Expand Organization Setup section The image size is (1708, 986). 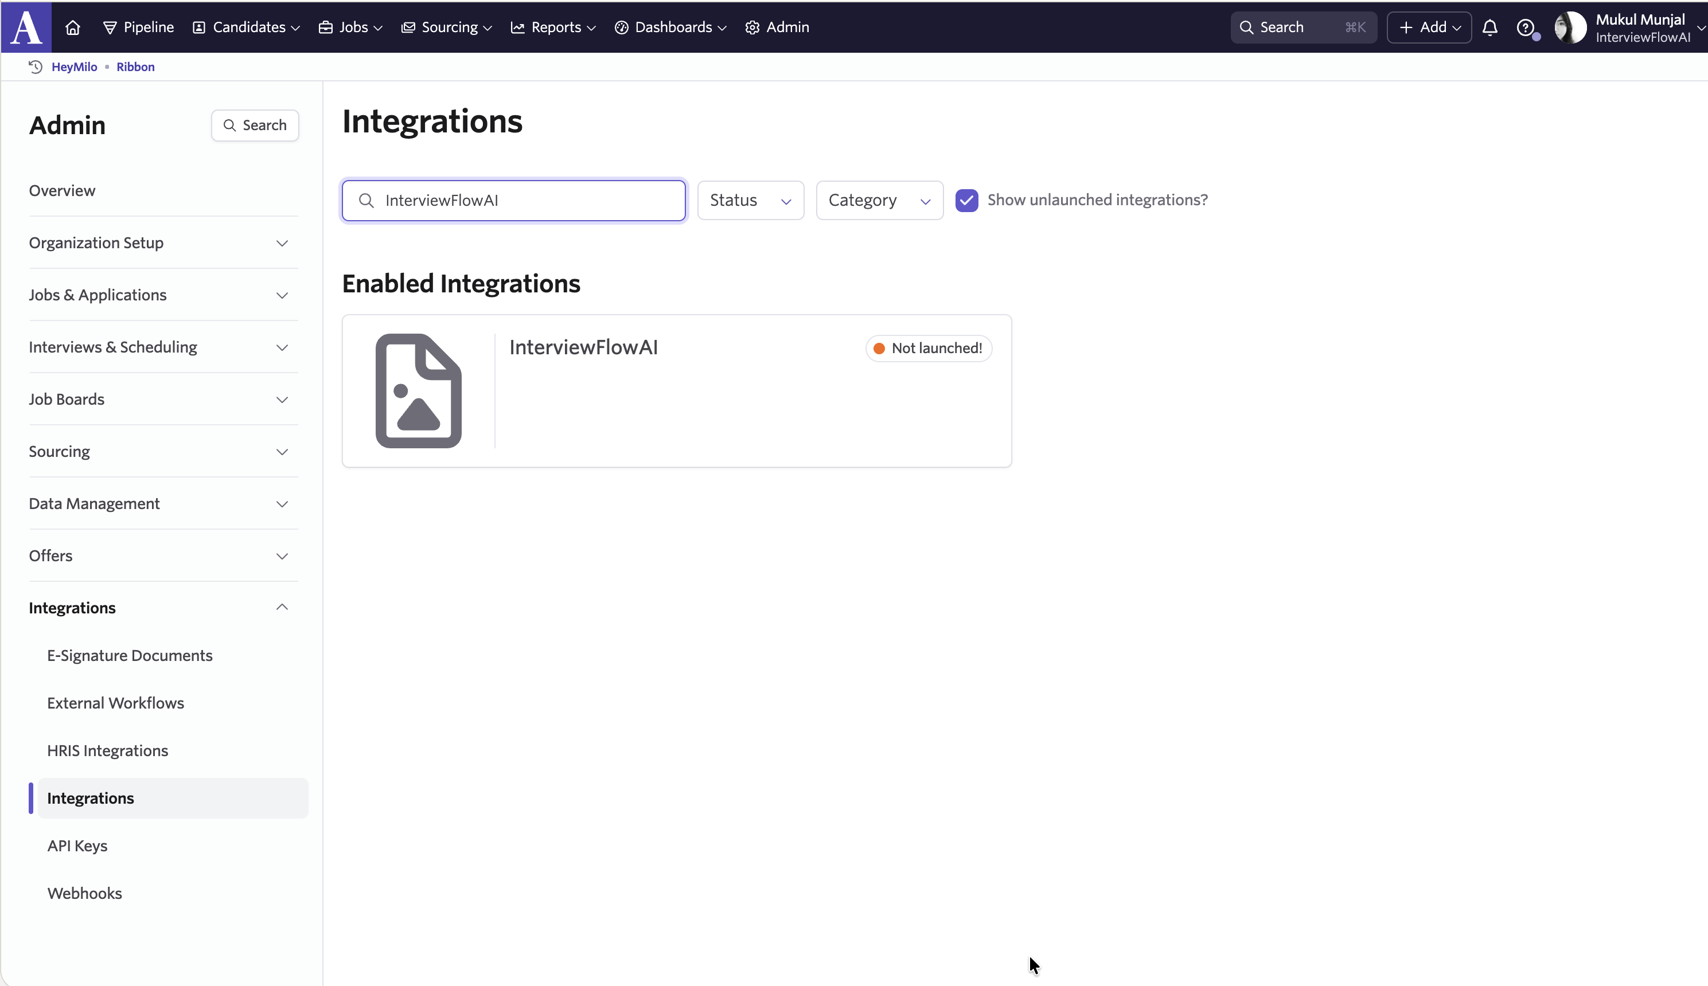click(163, 243)
